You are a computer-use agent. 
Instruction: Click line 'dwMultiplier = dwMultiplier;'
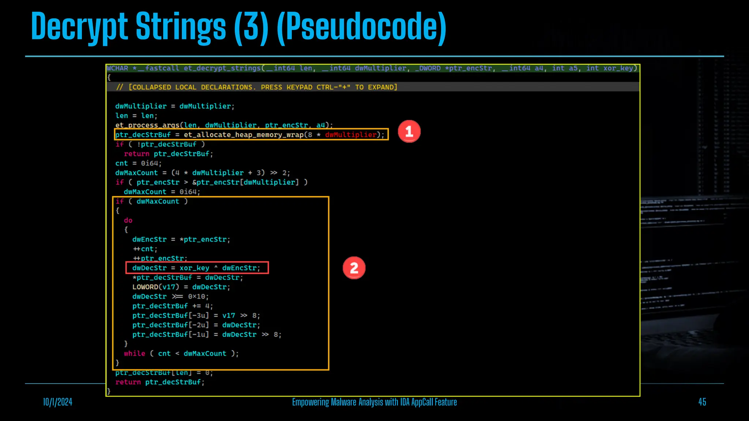pos(175,106)
